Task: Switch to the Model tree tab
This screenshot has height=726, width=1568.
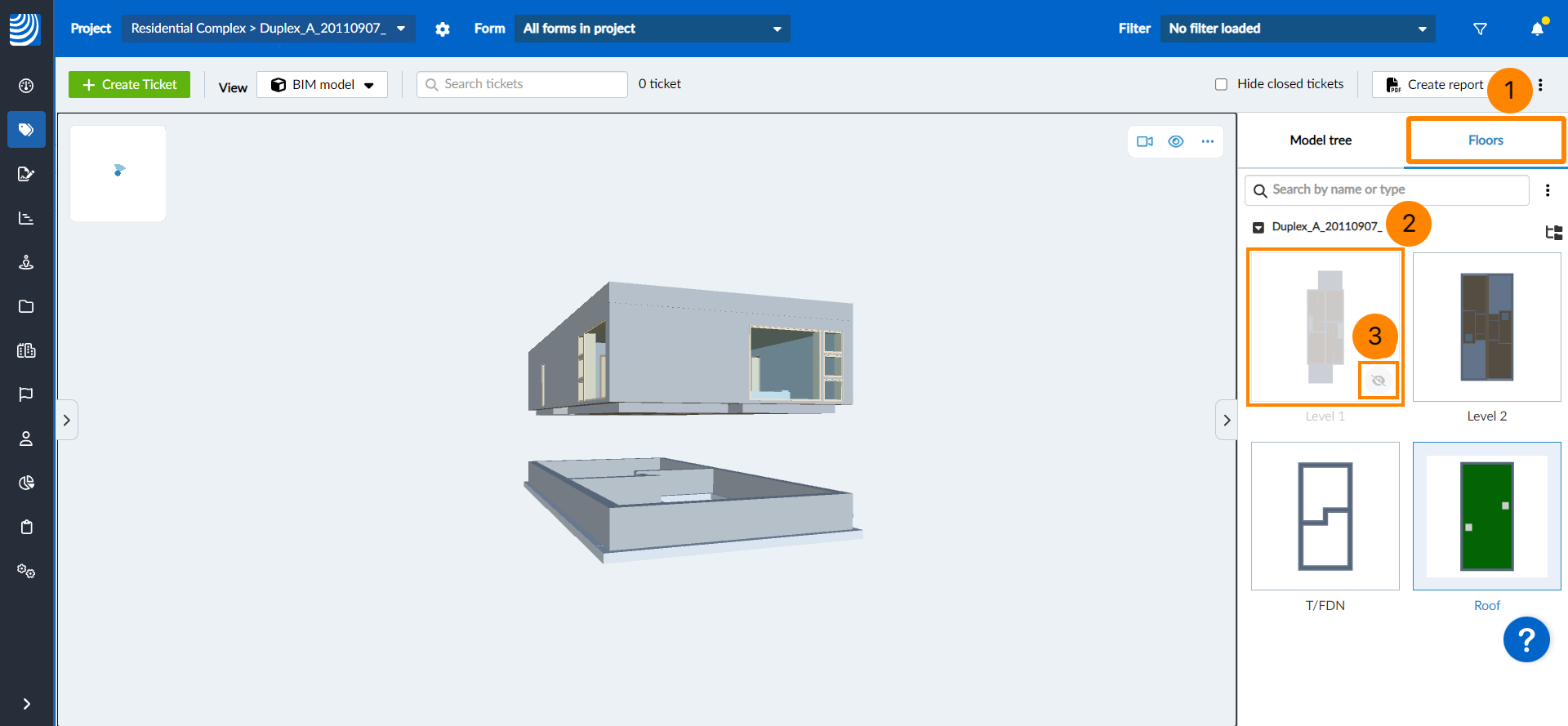Action: [x=1321, y=140]
